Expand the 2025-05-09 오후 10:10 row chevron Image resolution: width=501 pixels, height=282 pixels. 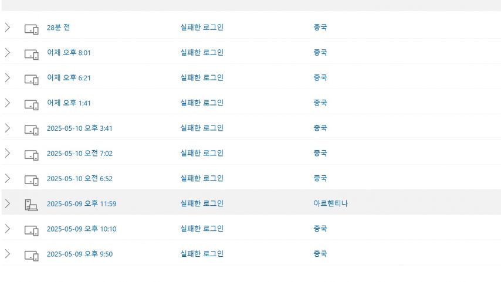coord(8,229)
